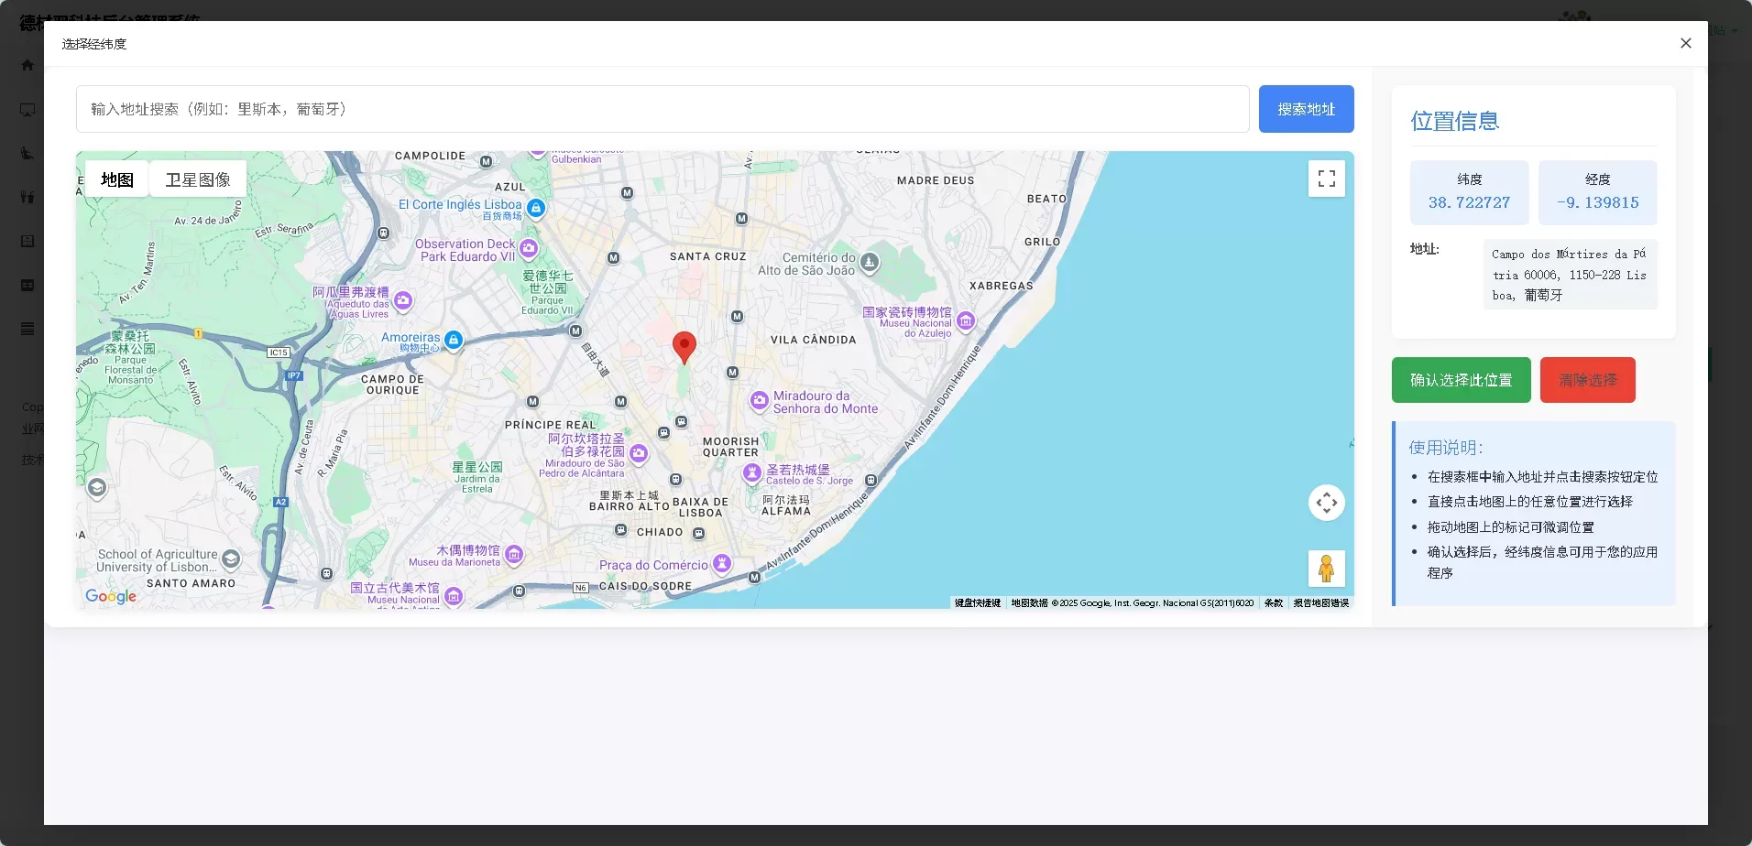1752x846 pixels.
Task: Click the Amoreiras shopping center icon
Action: [x=453, y=341]
